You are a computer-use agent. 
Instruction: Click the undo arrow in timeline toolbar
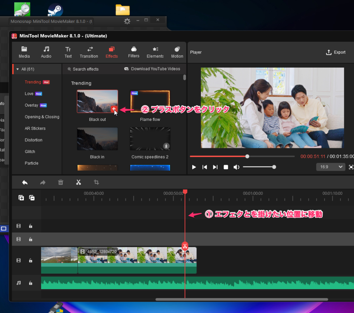coord(25,182)
